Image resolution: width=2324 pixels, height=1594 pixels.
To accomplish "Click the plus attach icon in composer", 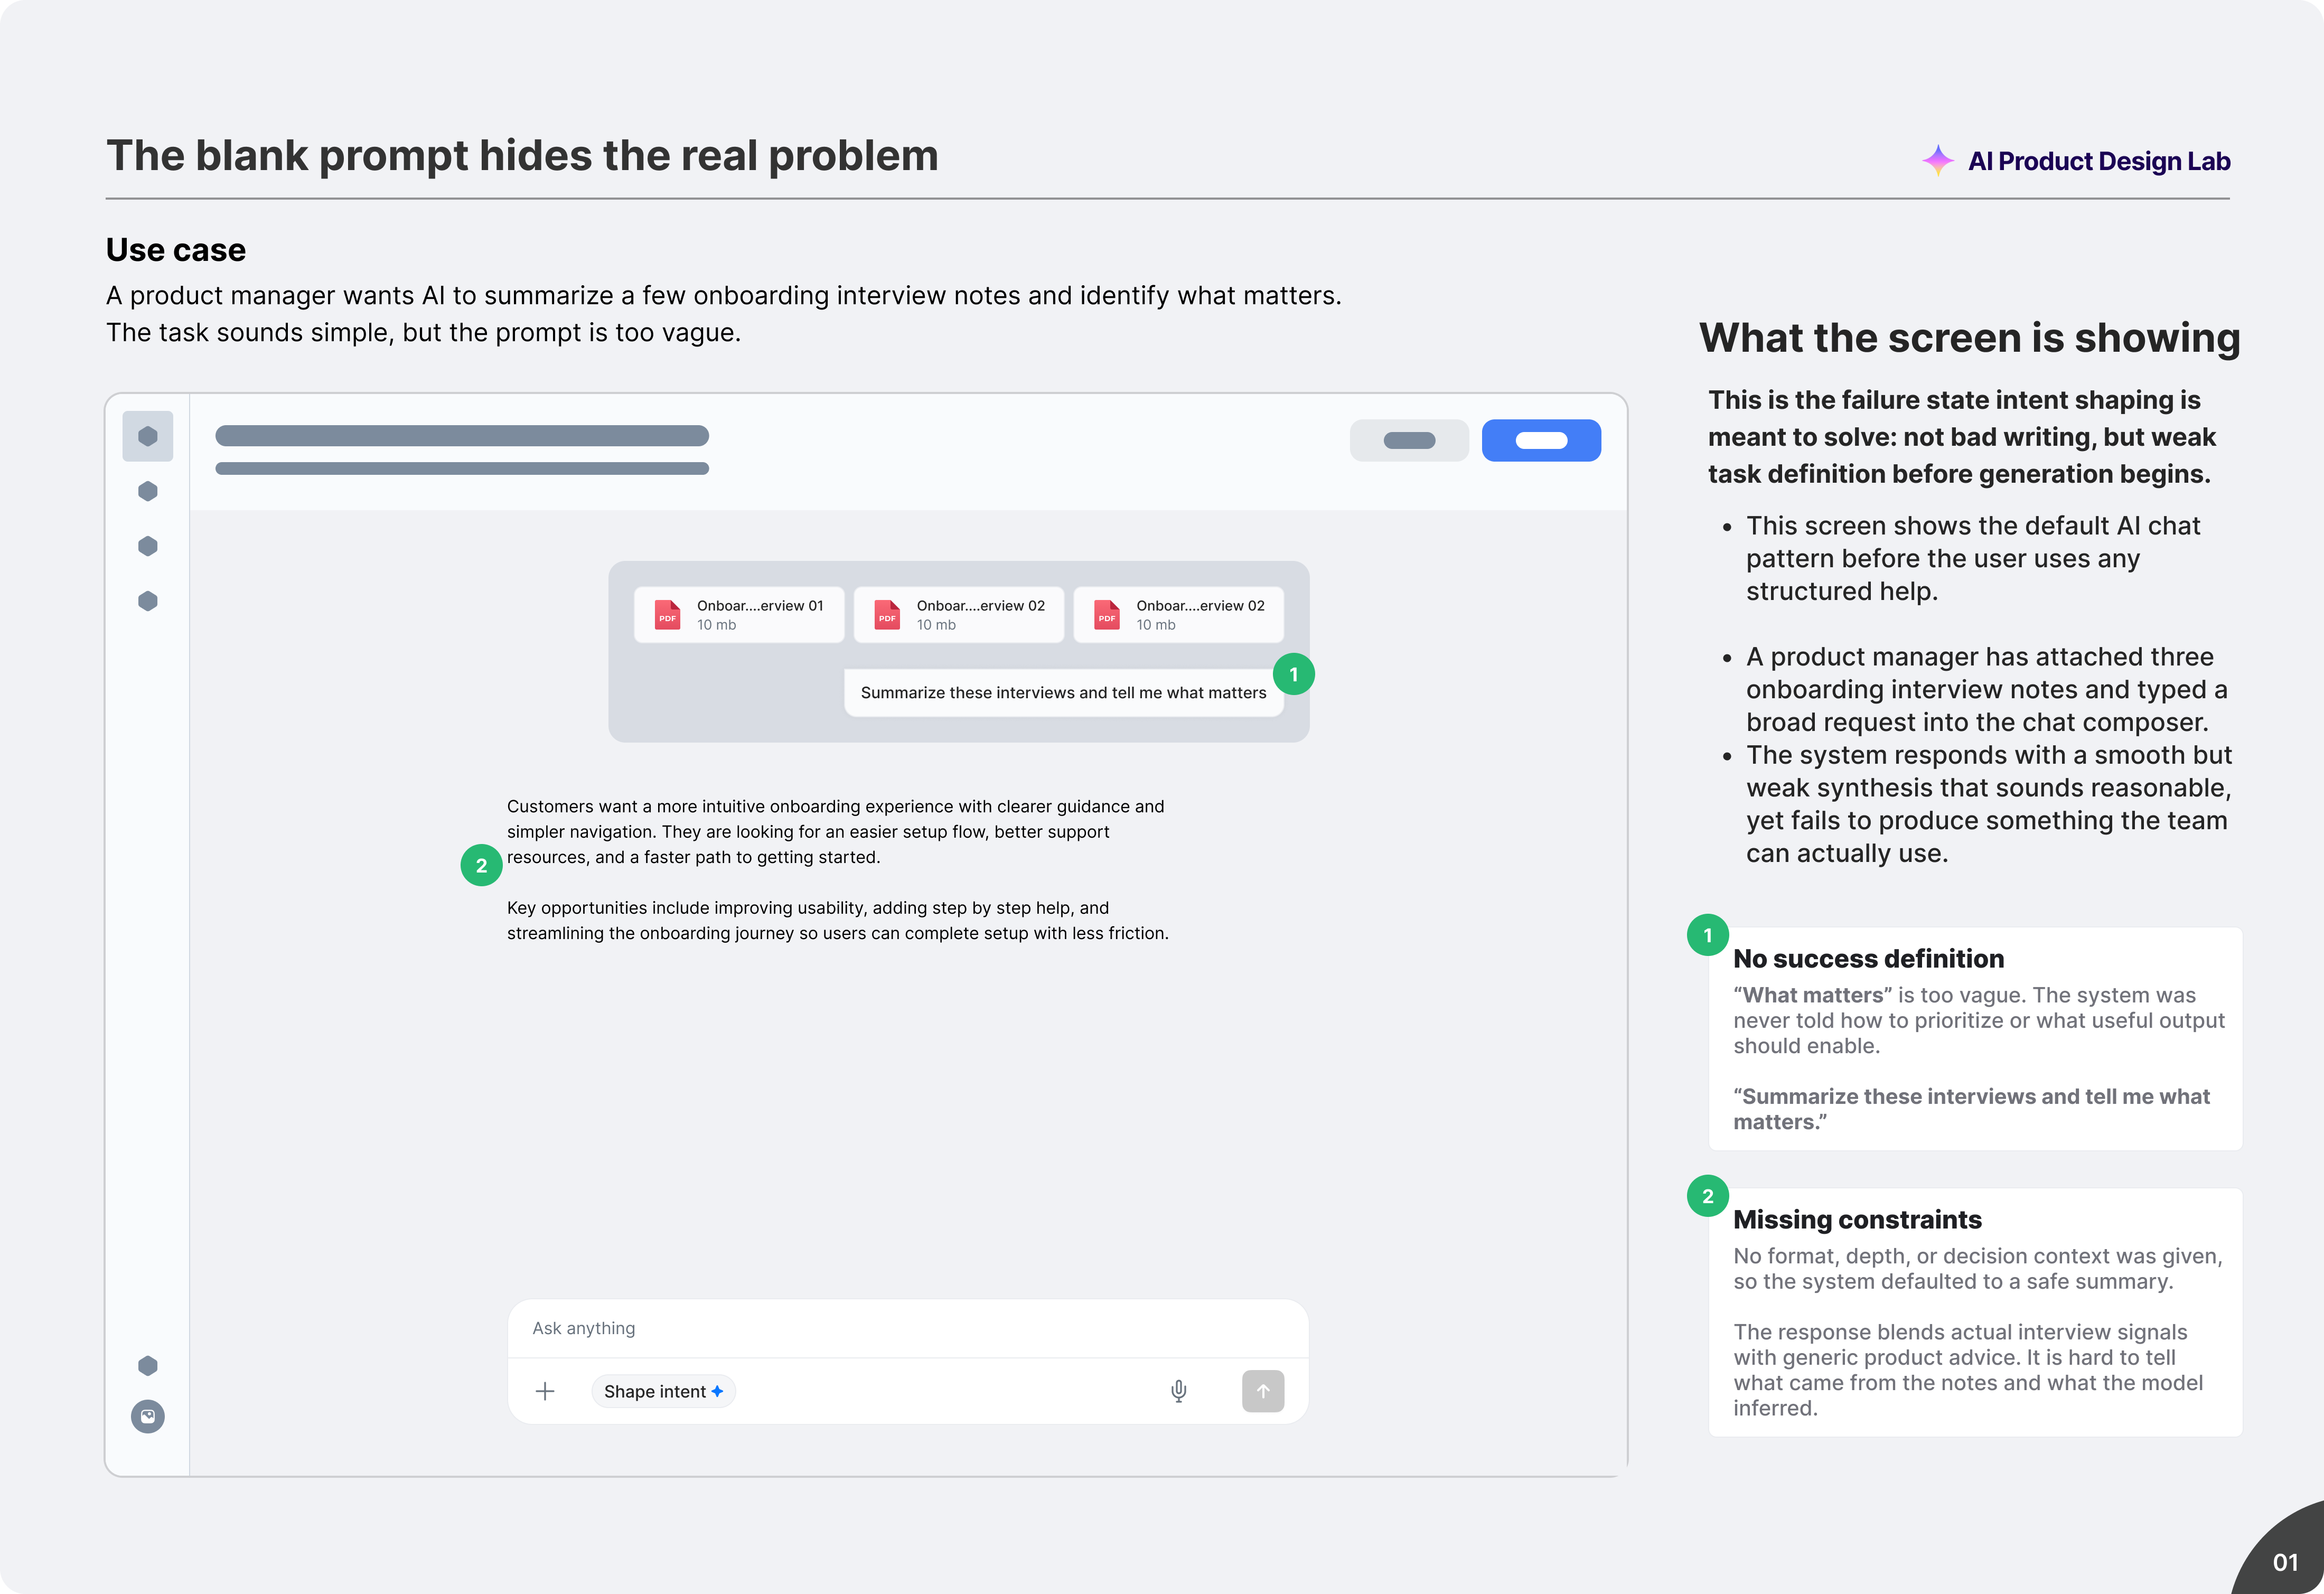I will click(545, 1391).
